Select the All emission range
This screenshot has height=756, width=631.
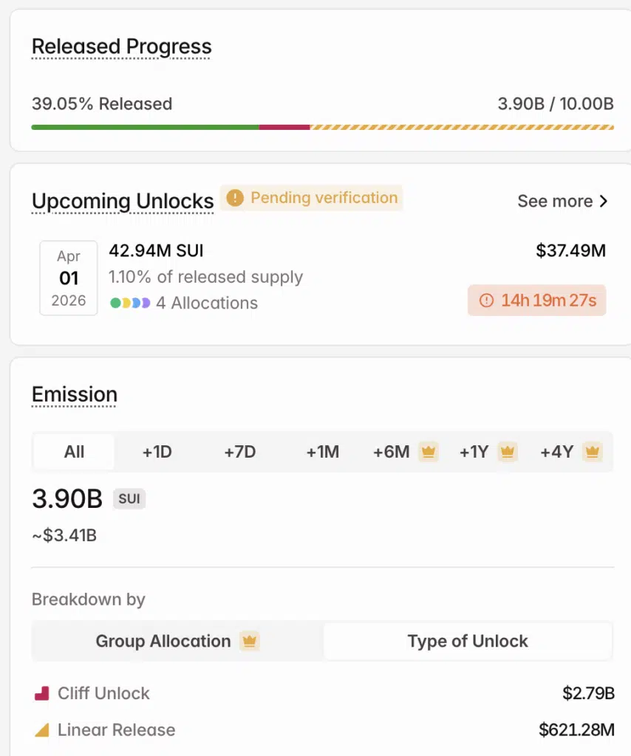point(74,452)
